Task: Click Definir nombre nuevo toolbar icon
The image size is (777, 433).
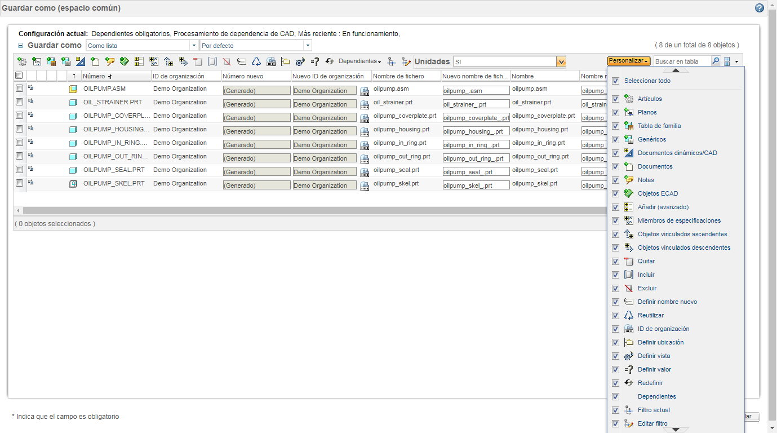Action: [242, 61]
